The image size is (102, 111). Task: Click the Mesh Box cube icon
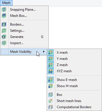point(4,16)
